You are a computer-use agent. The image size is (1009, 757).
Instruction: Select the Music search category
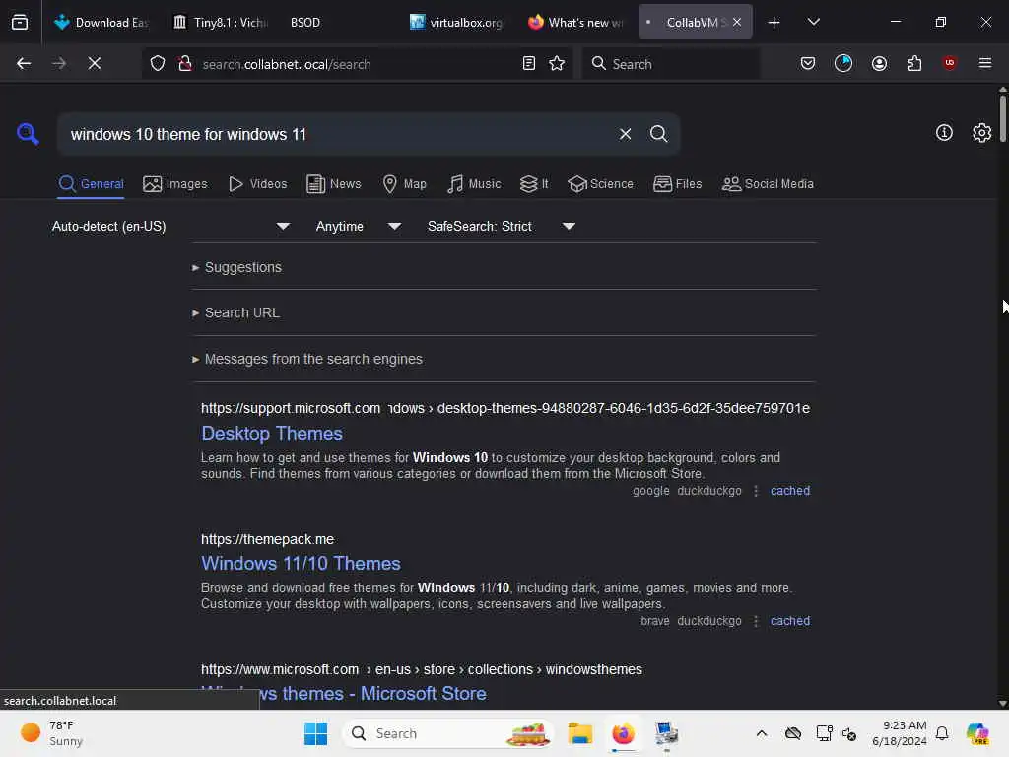[474, 184]
